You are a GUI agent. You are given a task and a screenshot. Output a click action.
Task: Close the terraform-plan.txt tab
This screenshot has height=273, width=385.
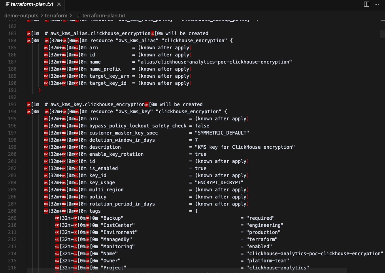pyautogui.click(x=59, y=4)
